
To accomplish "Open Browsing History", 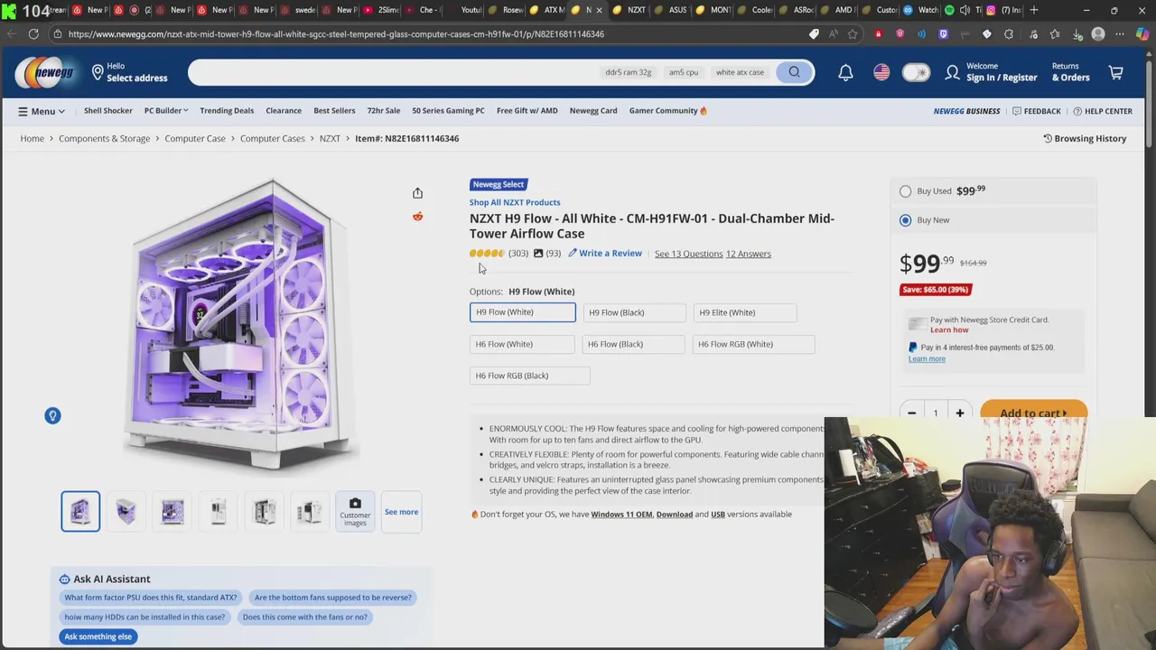I will coord(1085,138).
